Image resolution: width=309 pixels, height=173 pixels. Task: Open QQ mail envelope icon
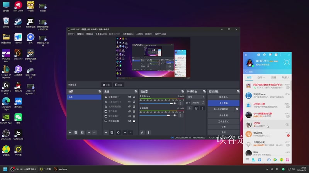click(x=258, y=55)
